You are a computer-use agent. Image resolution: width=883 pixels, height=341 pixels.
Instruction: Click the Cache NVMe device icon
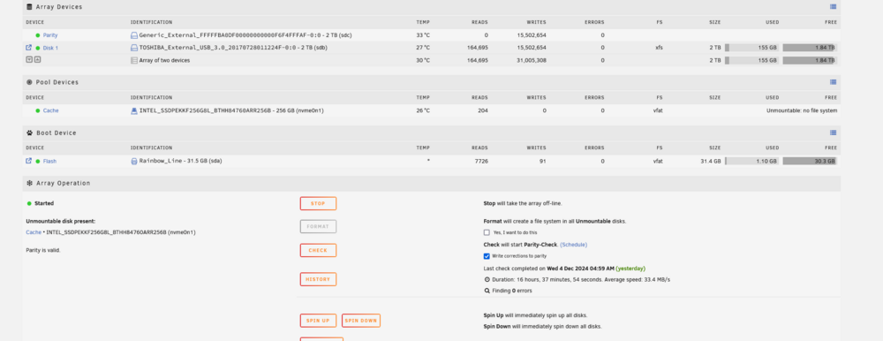[134, 110]
